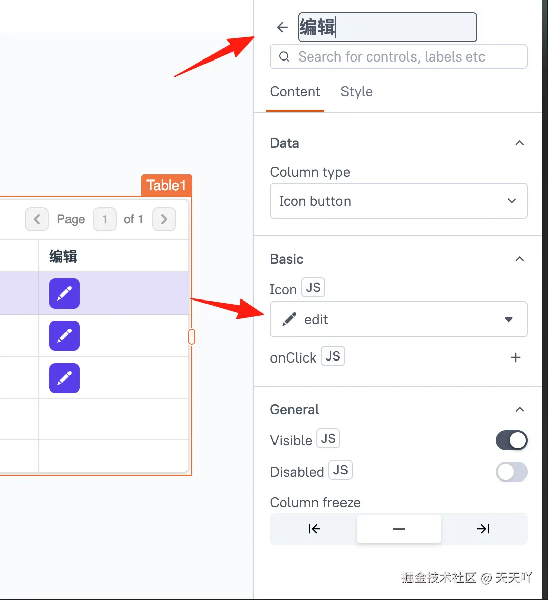Collapse the Data section
Viewport: 548px width, 600px height.
520,143
